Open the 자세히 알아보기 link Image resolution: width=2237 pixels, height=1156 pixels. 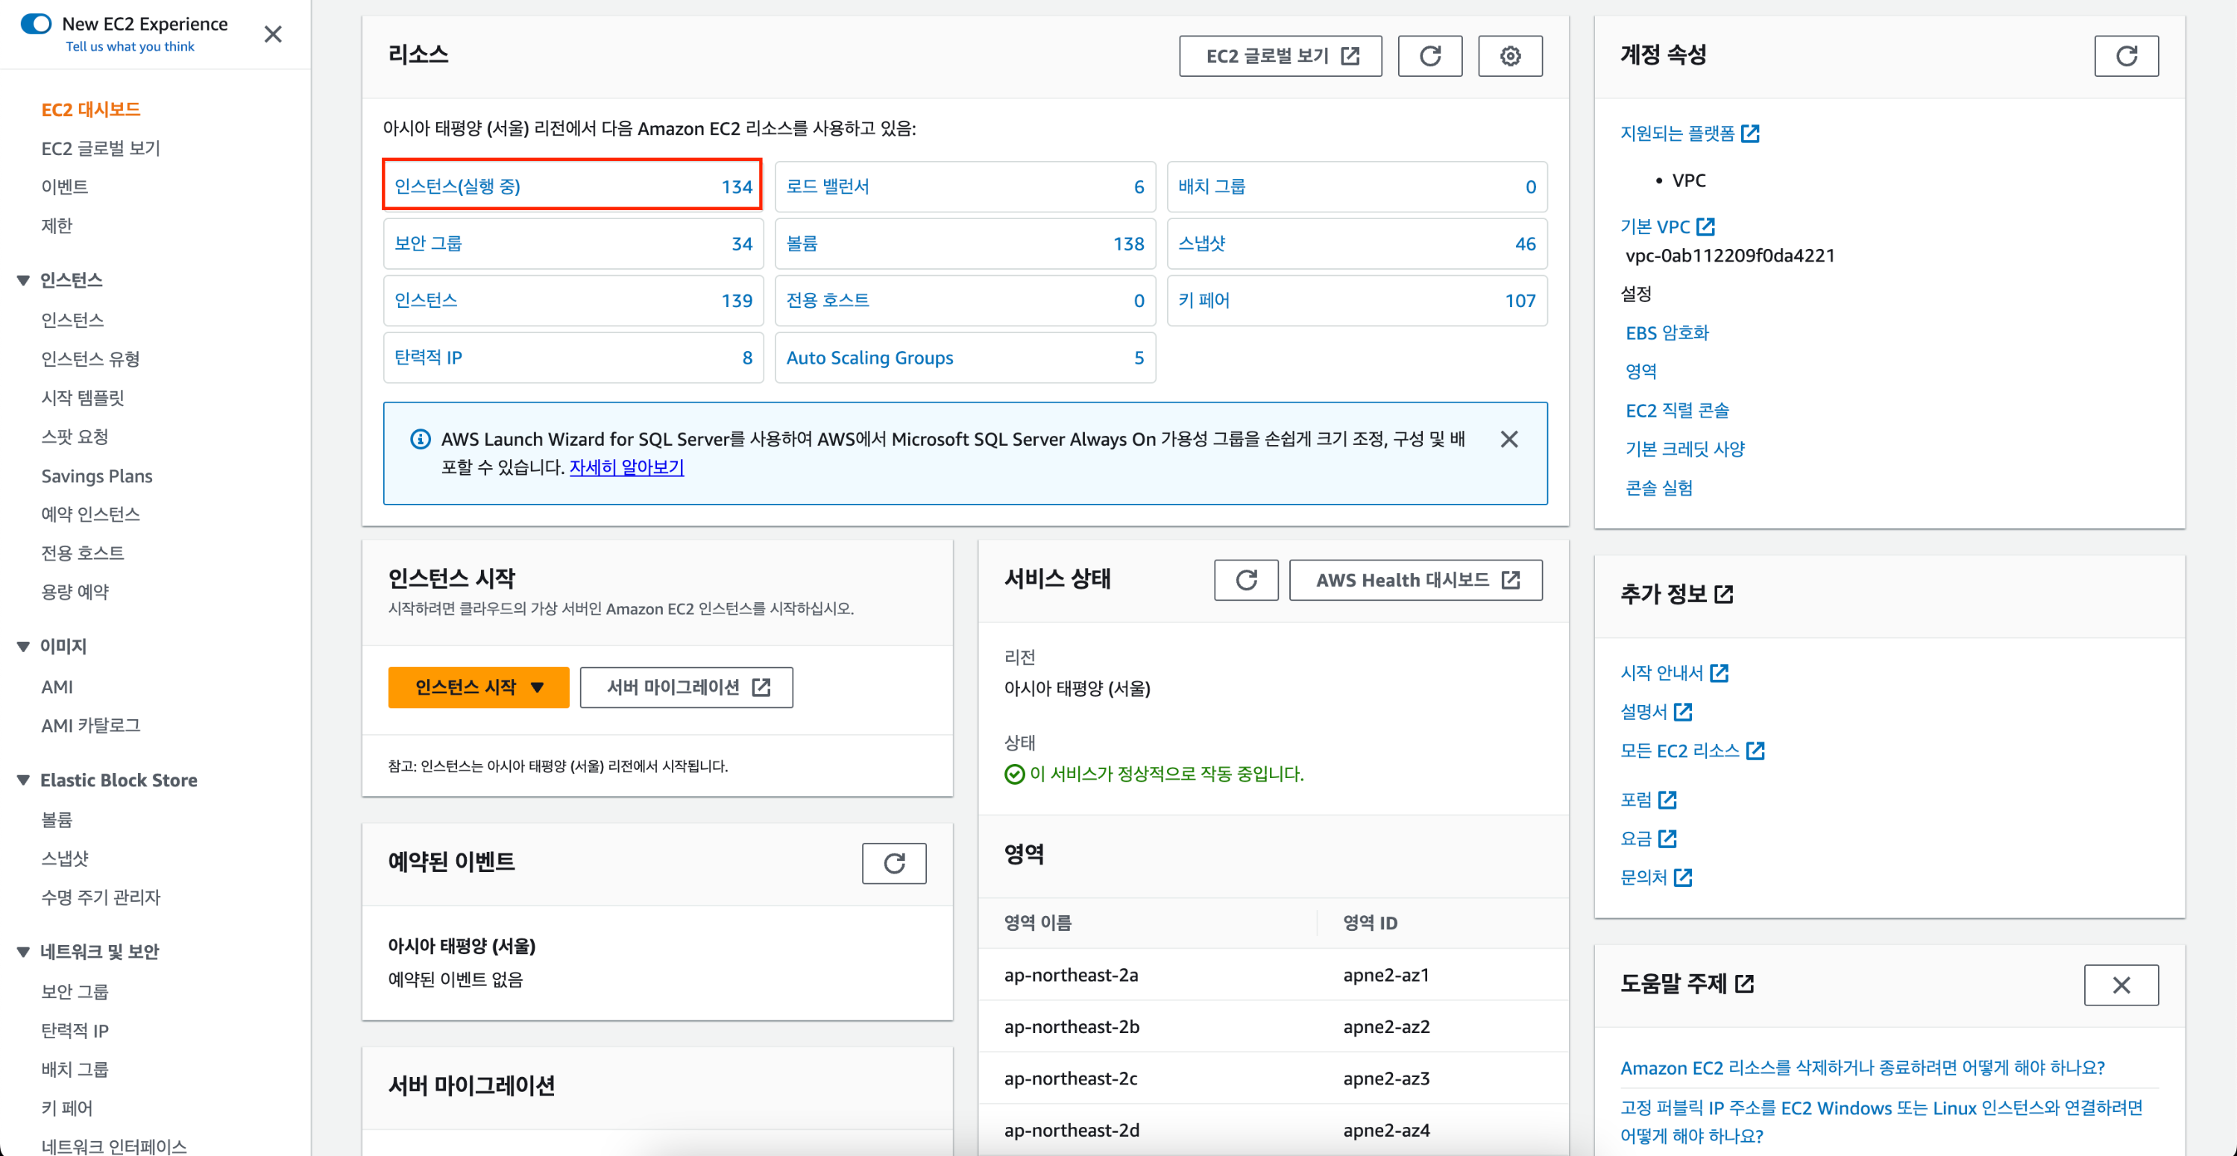pos(626,467)
